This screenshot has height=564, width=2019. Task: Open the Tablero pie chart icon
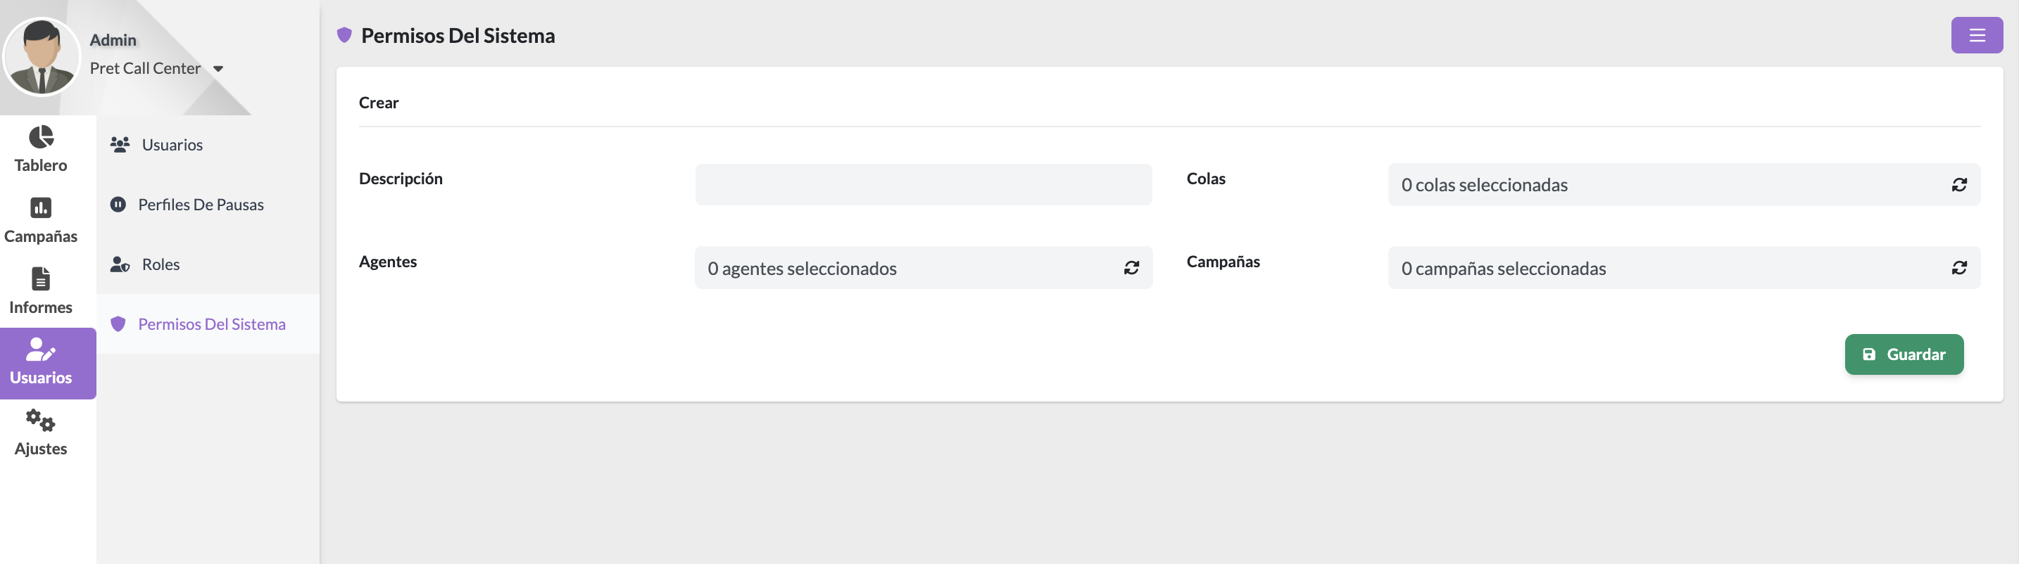tap(41, 137)
